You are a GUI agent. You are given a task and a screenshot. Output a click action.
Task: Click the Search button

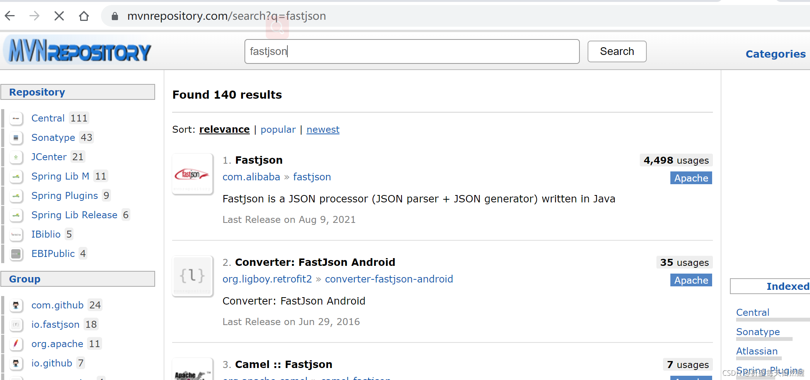pyautogui.click(x=617, y=51)
